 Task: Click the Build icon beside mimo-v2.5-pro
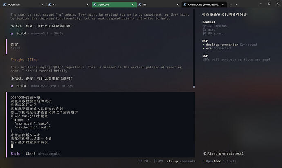pyautogui.click(x=12, y=86)
